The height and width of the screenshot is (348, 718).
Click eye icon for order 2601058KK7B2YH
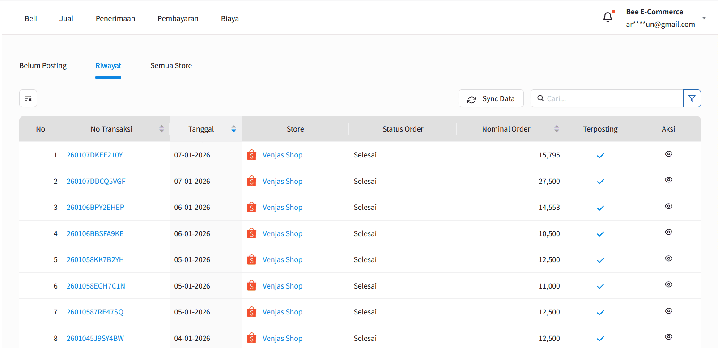click(x=668, y=259)
